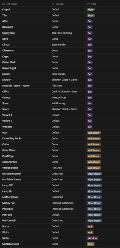This screenshot has height=248, width=120.
Task: Click the Door tag for Mistletoe Door
Action: [x=90, y=244]
